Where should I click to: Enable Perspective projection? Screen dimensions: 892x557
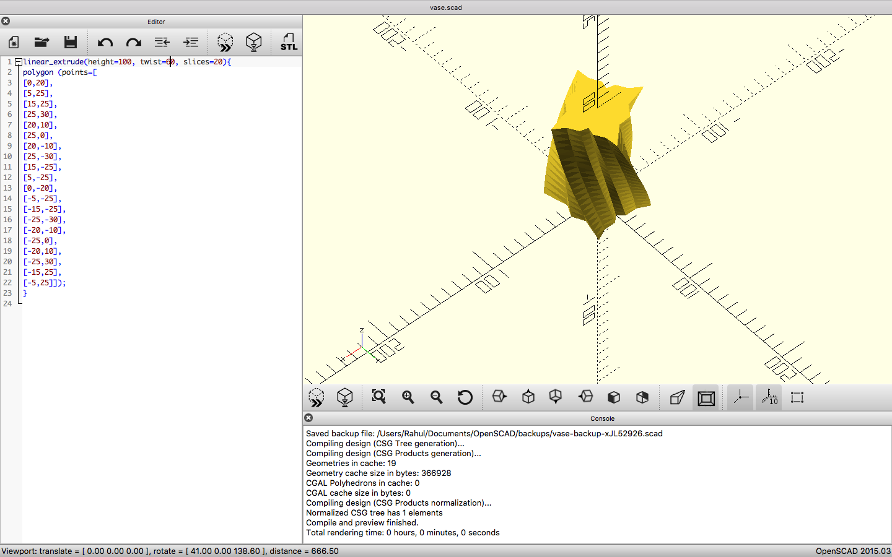coord(678,397)
